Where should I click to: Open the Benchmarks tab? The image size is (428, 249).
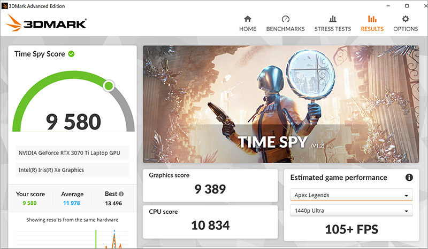point(285,23)
